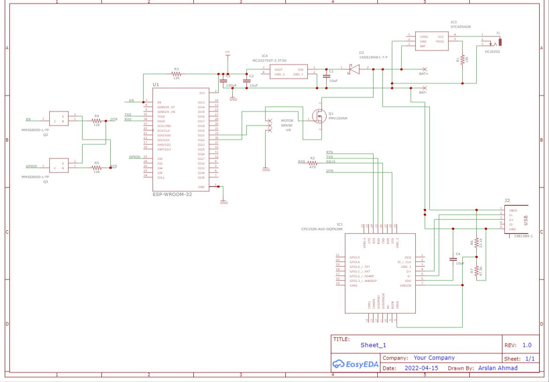Viewport: 549px width, 382px height.
Task: Select the R6 22.1k resistor symbol
Action: (x=477, y=242)
